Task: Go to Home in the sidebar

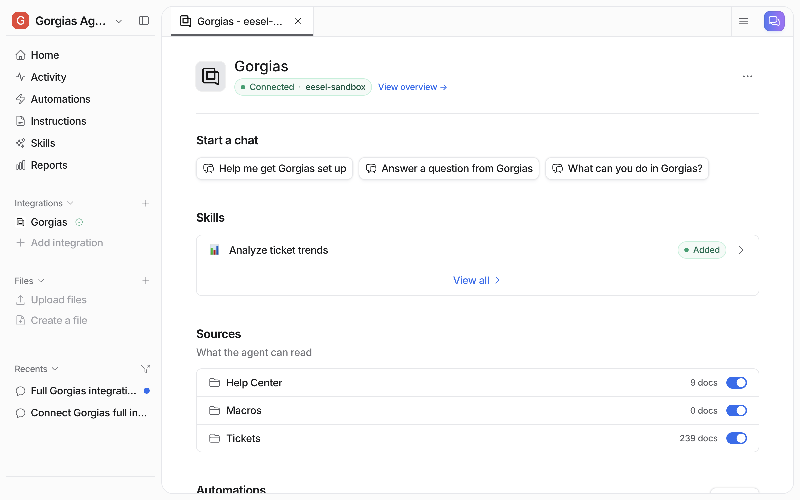Action: click(x=45, y=55)
